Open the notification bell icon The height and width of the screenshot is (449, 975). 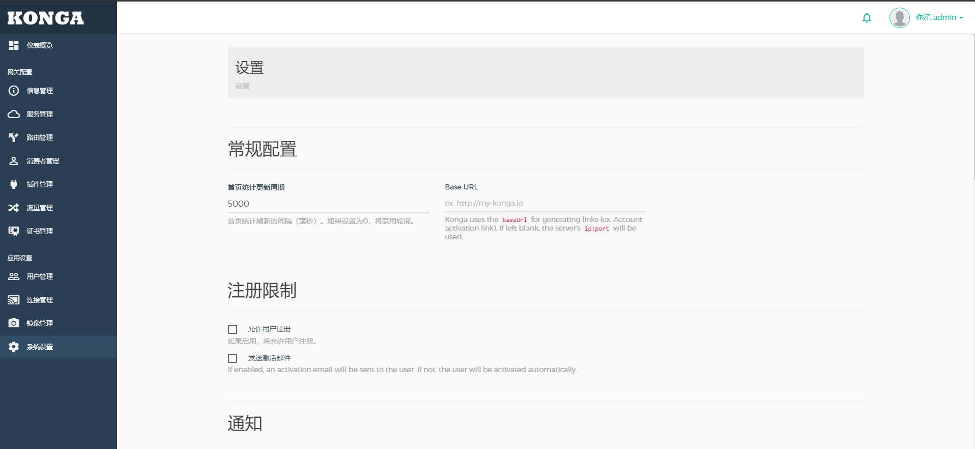(867, 18)
